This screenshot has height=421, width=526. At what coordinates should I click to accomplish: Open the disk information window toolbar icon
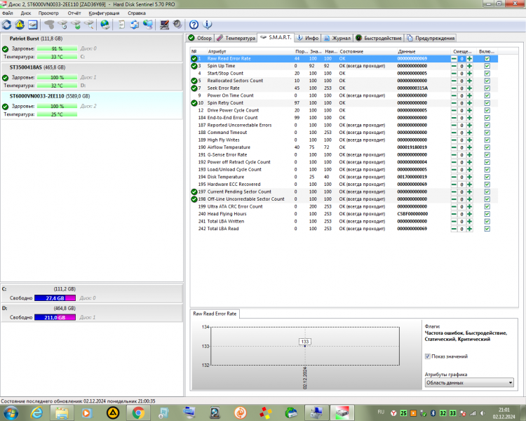pyautogui.click(x=32, y=25)
